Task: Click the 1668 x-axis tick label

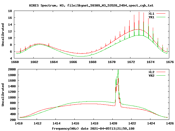Action: tap(92, 62)
